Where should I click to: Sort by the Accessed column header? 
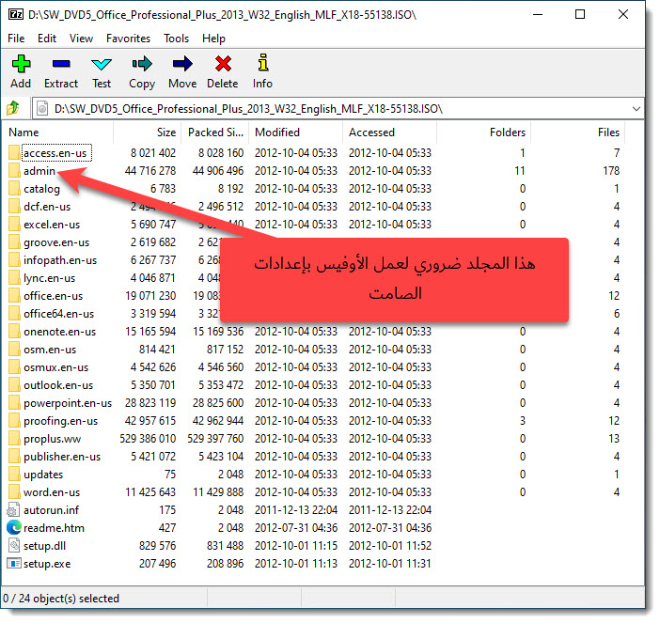coord(390,132)
